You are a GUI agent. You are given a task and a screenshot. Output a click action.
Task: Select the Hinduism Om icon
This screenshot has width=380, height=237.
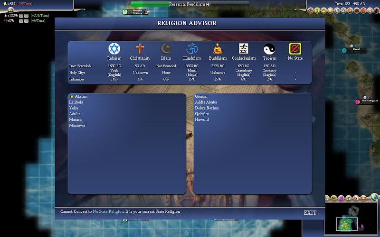click(x=192, y=49)
